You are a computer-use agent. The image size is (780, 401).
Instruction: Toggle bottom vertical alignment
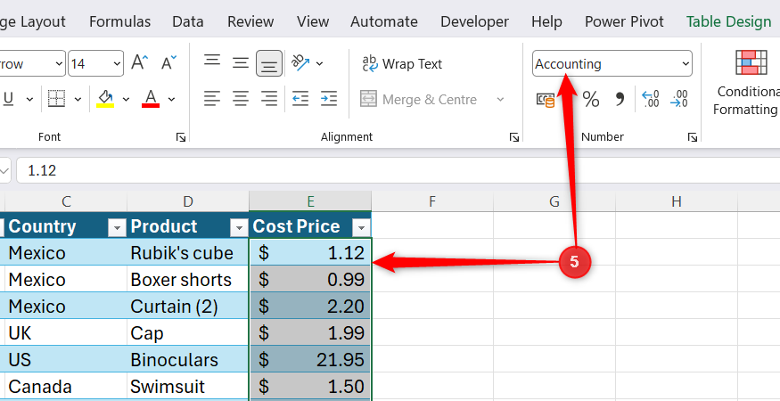(x=269, y=63)
